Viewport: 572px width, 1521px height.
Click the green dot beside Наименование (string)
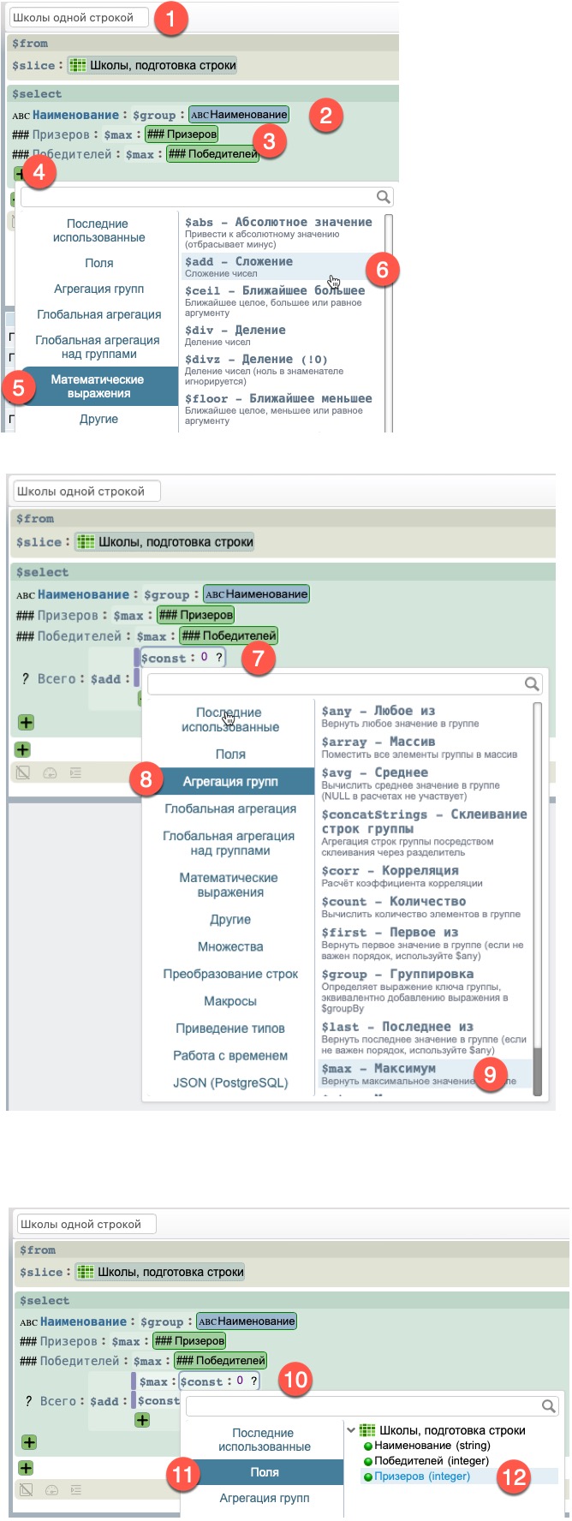click(x=368, y=1446)
